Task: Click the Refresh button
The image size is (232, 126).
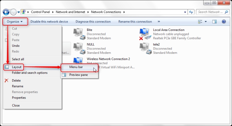Action: point(191,12)
